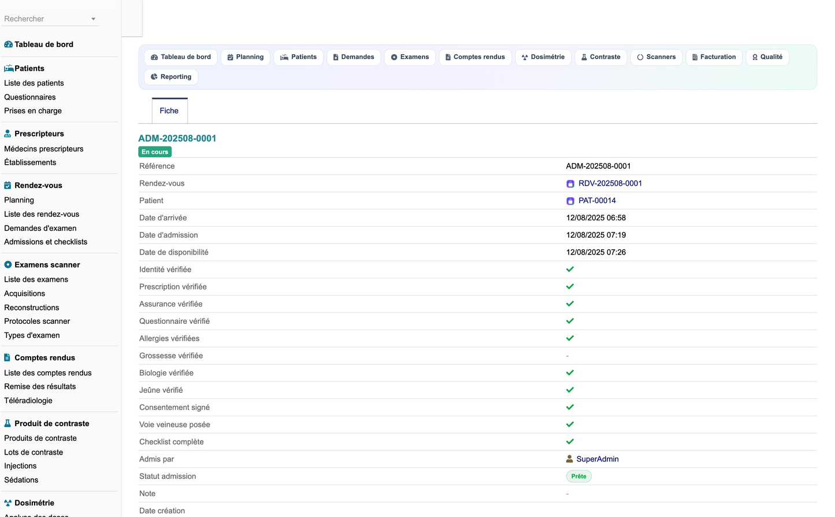Open the Comptes rendus toolbar button
This screenshot has width=835, height=517.
click(x=475, y=57)
